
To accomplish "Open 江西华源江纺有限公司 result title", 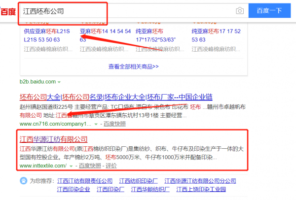I will click(53, 139).
